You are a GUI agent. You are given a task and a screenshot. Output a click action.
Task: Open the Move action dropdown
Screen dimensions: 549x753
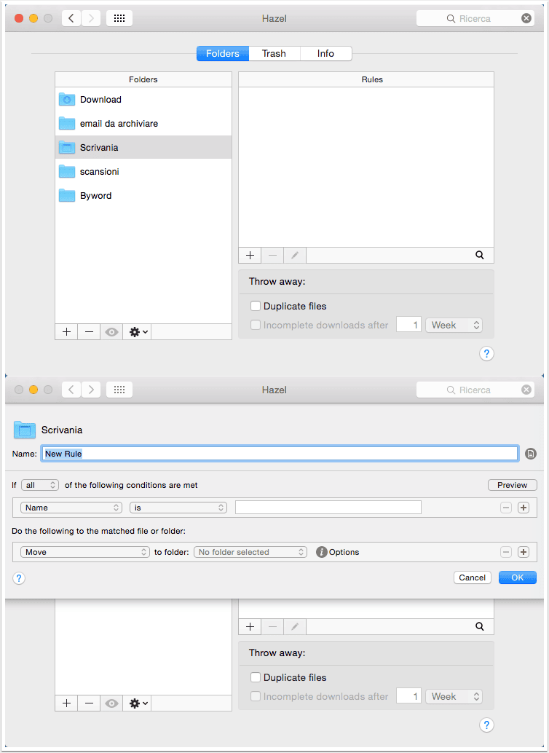(x=85, y=552)
